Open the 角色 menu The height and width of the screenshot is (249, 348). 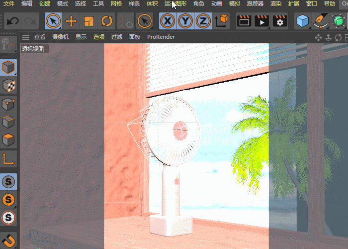(x=199, y=3)
